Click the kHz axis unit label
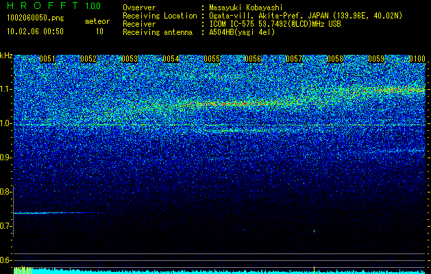Screen dimensions: 431x274 [x=6, y=55]
